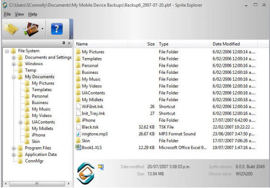
Task: Click tree panel horizontal scrollbar thumb
Action: point(37,184)
